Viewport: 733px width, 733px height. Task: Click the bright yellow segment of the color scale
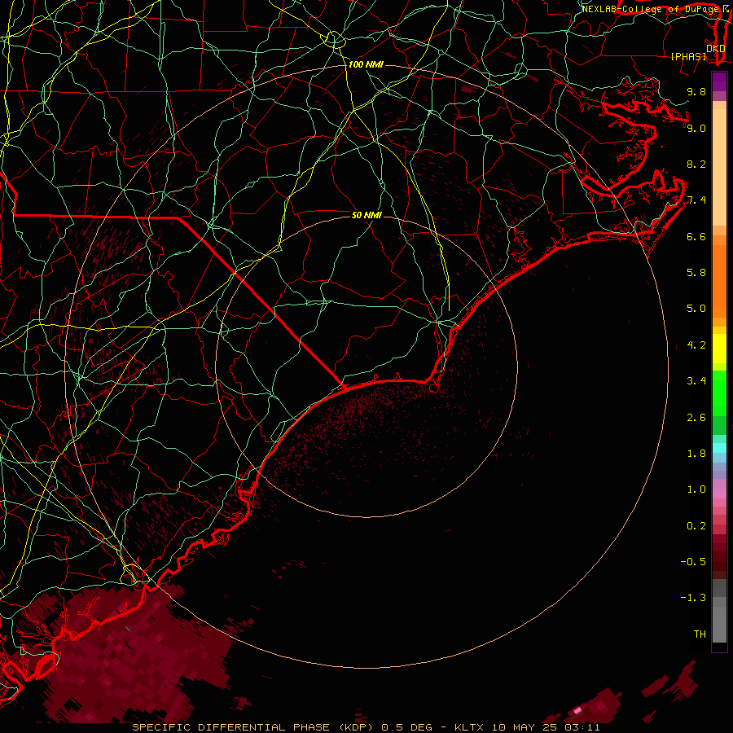point(719,349)
